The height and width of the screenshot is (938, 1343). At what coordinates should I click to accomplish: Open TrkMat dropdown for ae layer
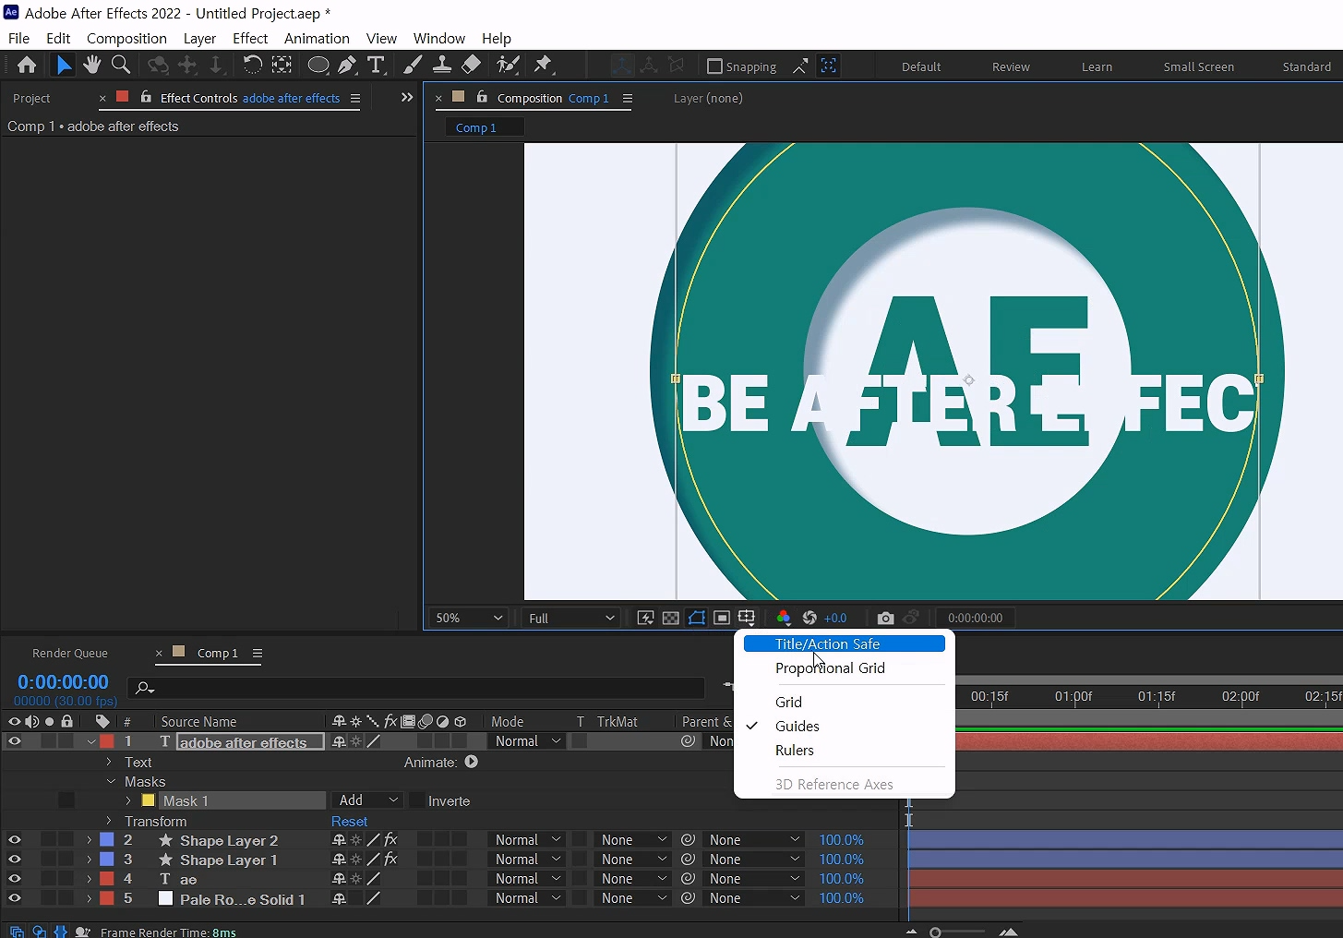(633, 879)
